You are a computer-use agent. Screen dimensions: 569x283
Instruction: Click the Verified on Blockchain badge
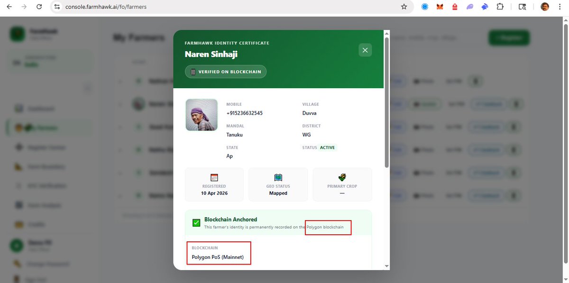click(x=226, y=72)
